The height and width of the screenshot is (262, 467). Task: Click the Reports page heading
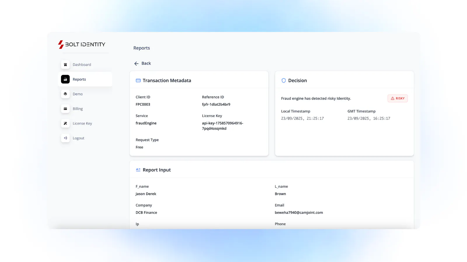(142, 48)
